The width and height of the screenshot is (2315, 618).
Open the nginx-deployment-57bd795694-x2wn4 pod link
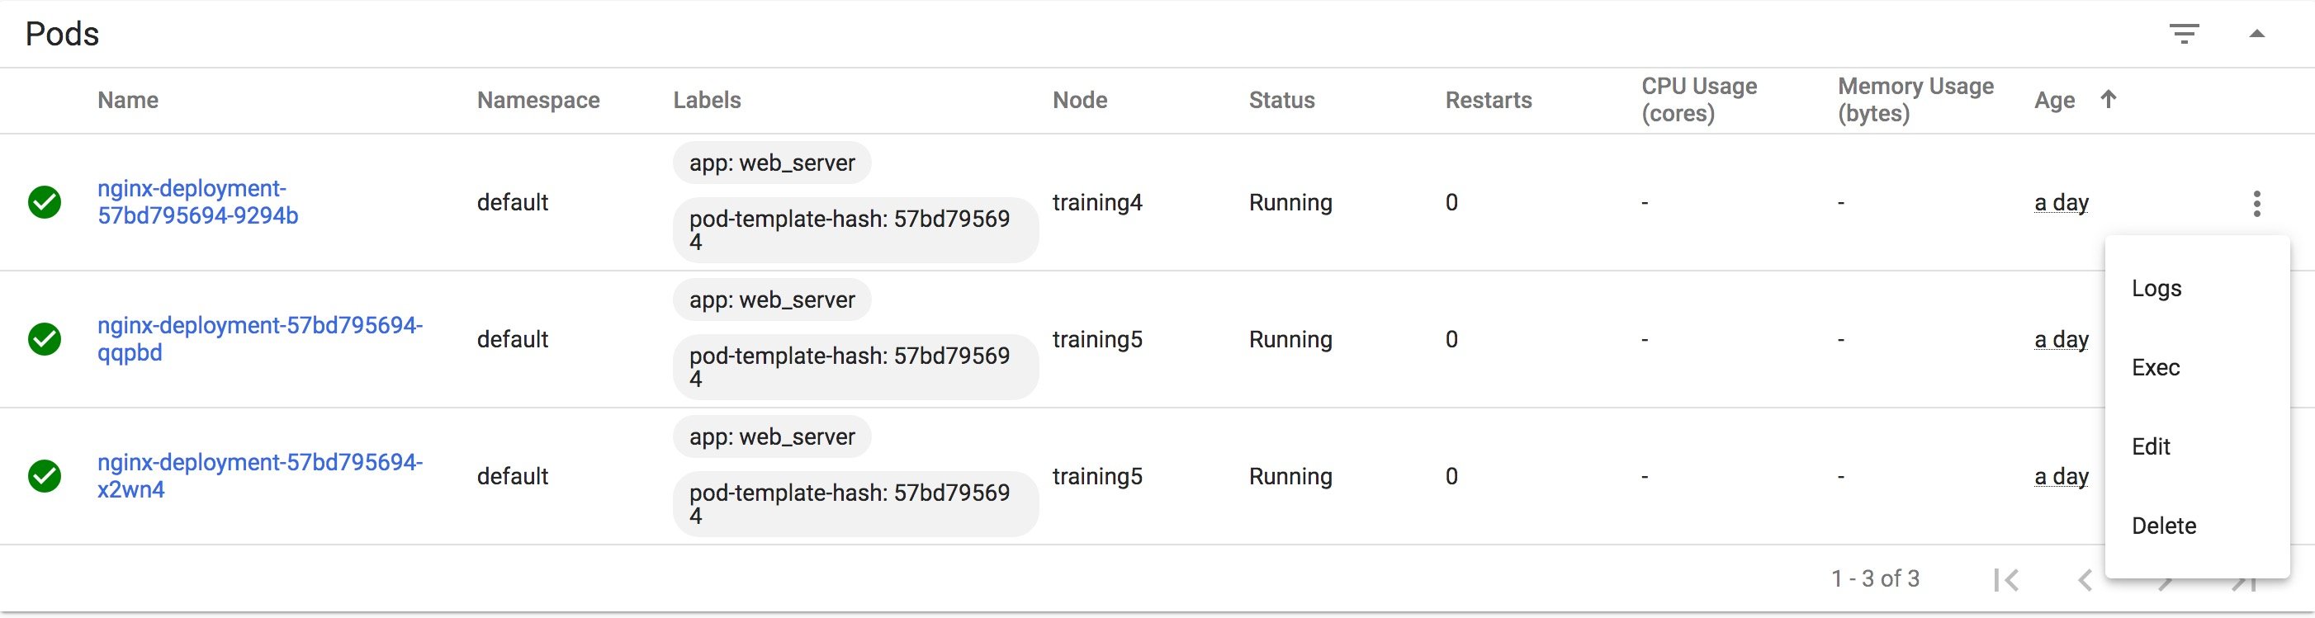[258, 475]
